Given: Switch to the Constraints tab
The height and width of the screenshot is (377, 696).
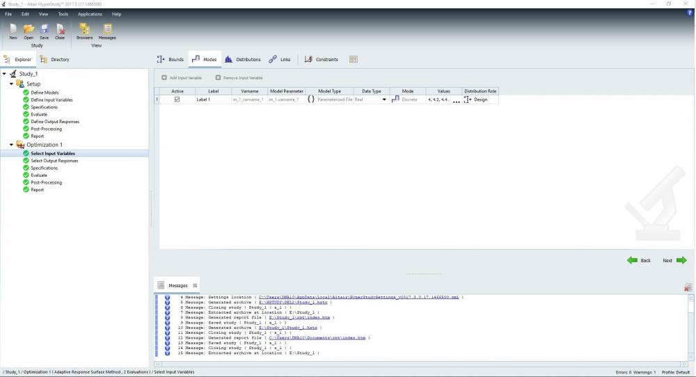Looking at the screenshot, I should coord(322,59).
